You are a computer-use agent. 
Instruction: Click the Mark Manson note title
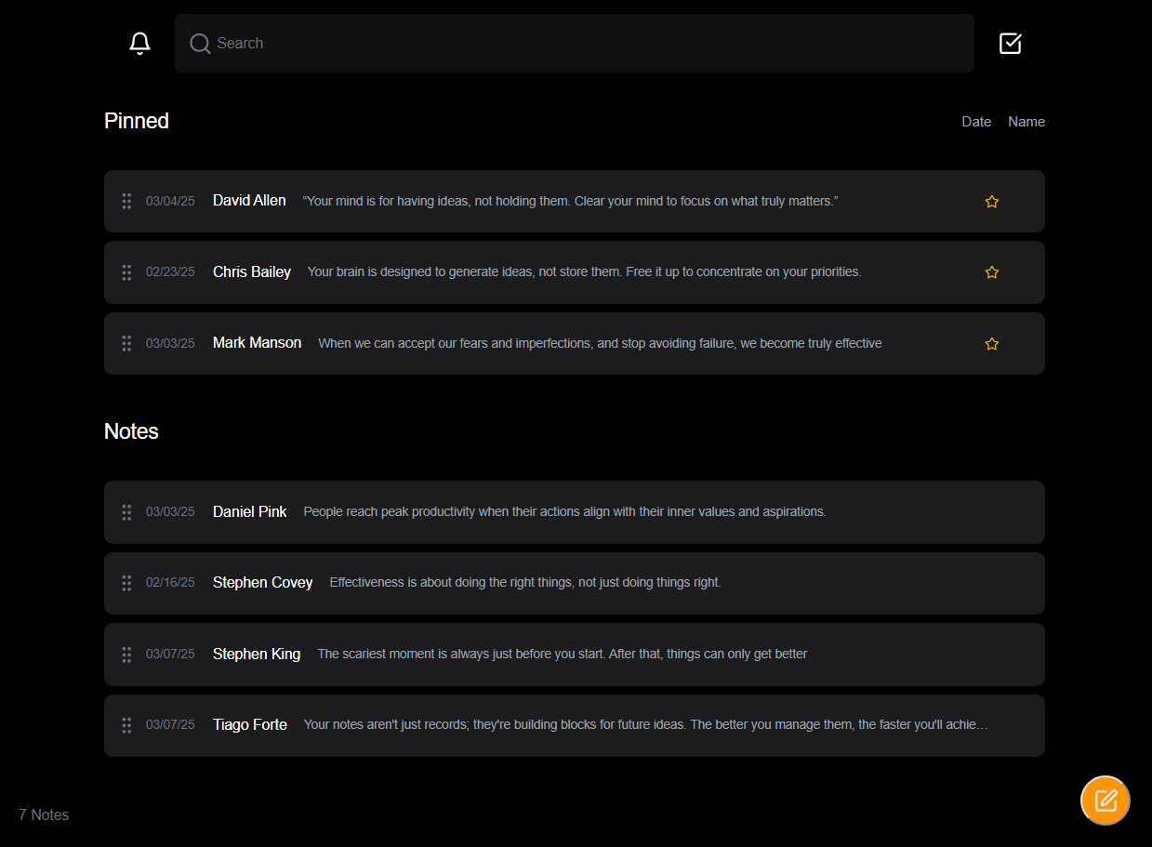[257, 343]
